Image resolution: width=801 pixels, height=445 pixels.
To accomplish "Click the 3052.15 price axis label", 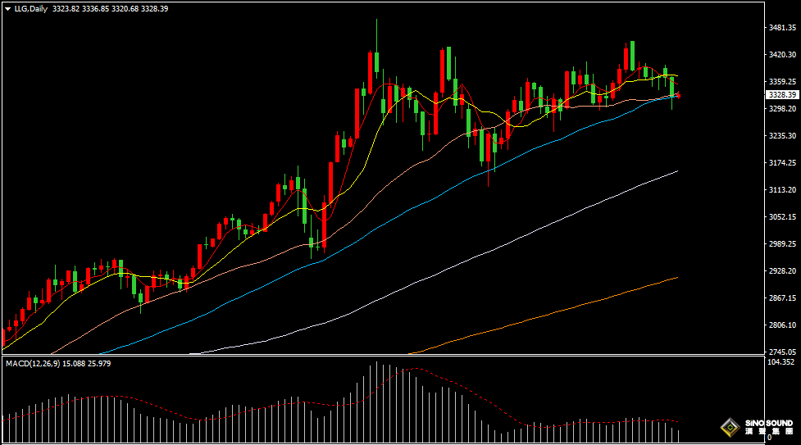I will click(782, 216).
